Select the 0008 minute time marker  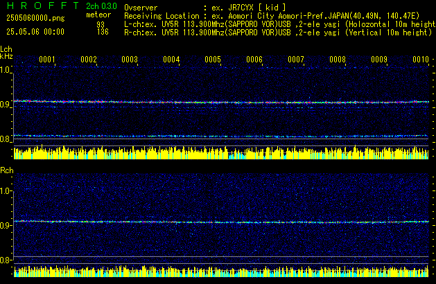(338, 60)
